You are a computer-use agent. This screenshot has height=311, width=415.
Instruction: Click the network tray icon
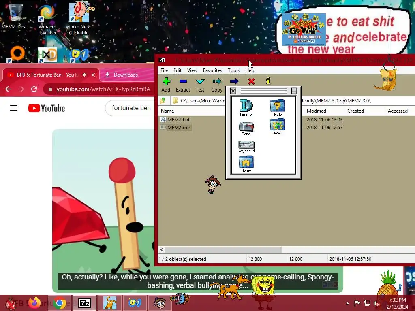click(x=367, y=303)
